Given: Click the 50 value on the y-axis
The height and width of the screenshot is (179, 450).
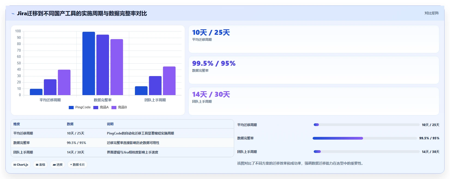Looking at the screenshot, I should click(x=19, y=63).
